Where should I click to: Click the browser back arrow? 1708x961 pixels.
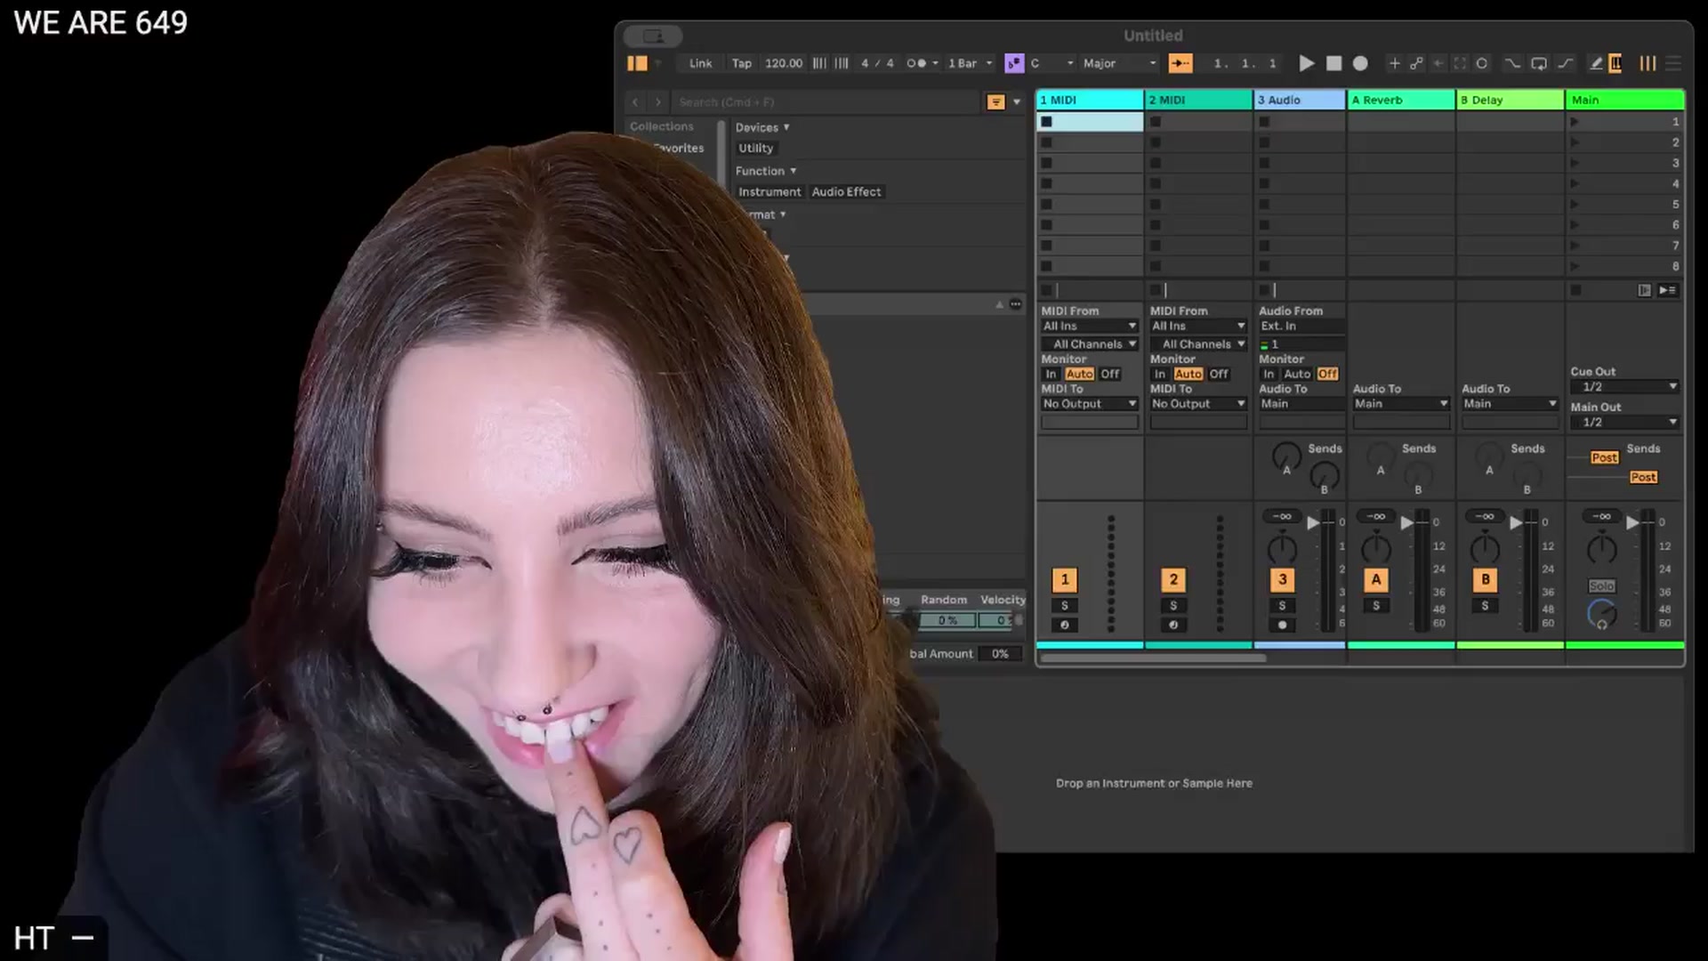click(635, 102)
